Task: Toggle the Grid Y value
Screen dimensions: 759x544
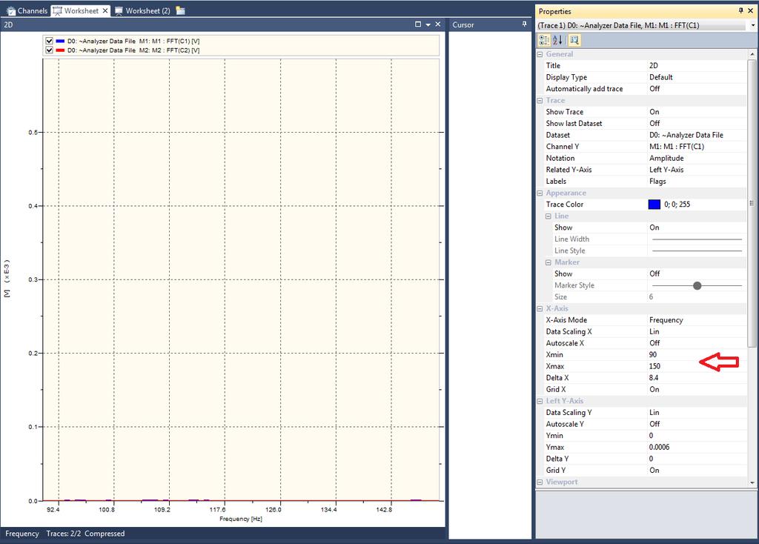Action: point(697,471)
